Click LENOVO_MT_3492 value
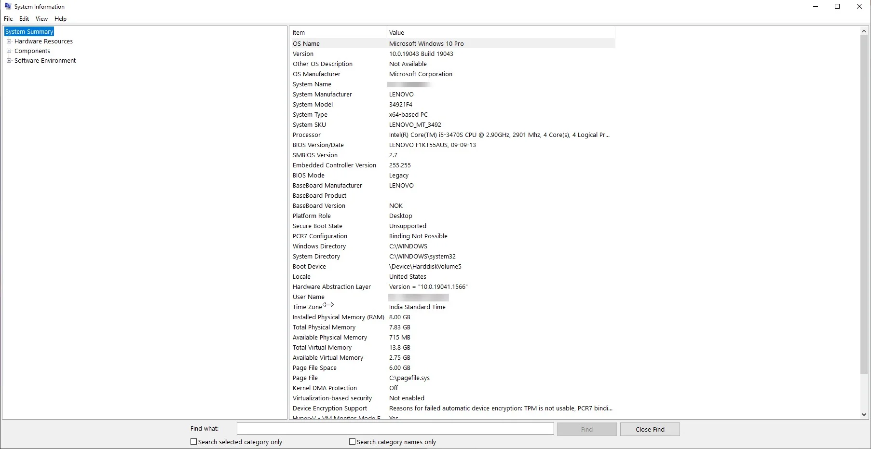 pos(415,125)
